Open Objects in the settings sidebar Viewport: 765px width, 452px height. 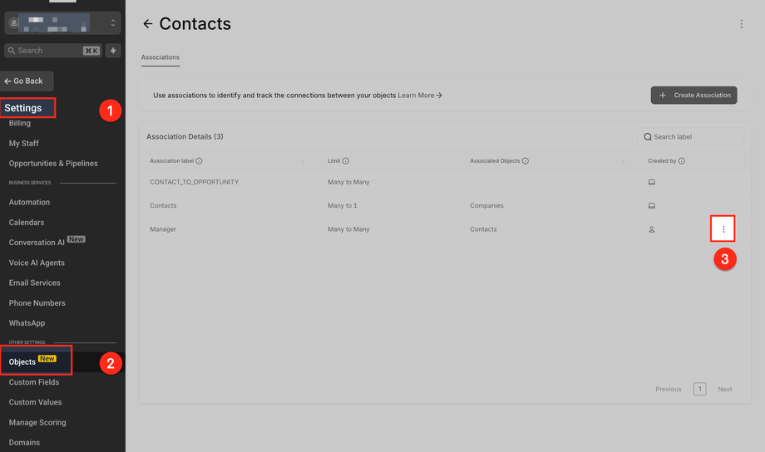pyautogui.click(x=22, y=361)
